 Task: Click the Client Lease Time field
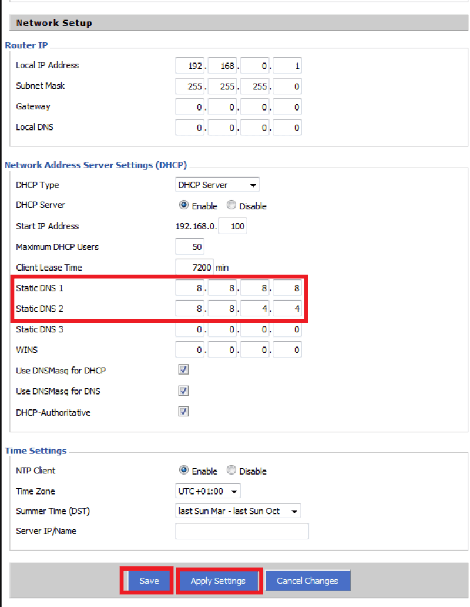click(x=194, y=267)
